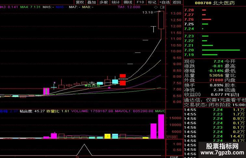246x158 pixels.
Task: Click the 标记 mark button
Action: (152, 2)
